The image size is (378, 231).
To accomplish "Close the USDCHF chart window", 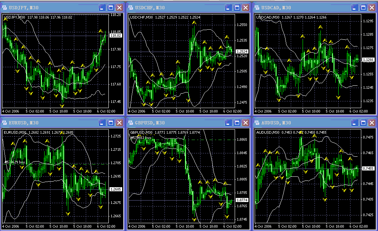I will click(x=246, y=8).
